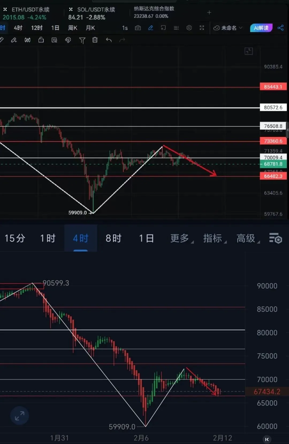Open the 纳斯达克综合指数 ticker
This screenshot has height=444, width=289.
click(x=154, y=12)
